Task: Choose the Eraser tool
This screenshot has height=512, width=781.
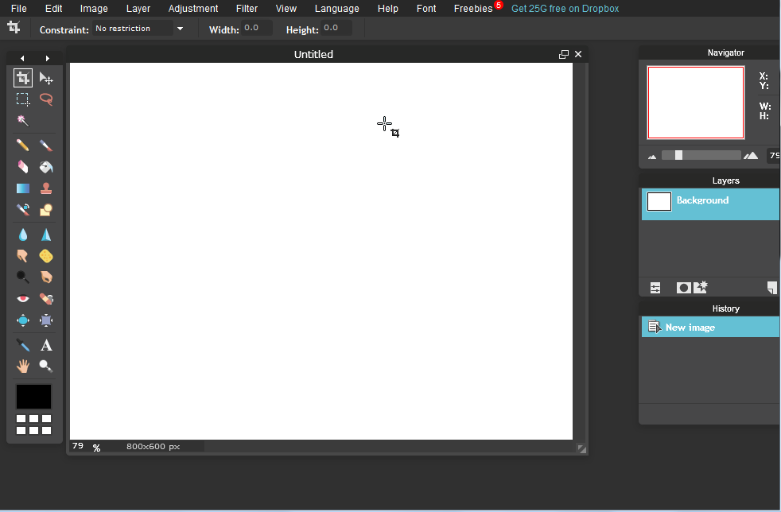Action: (23, 167)
